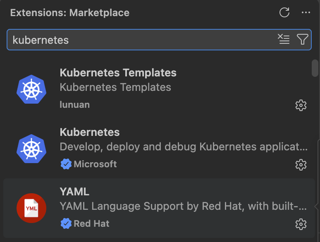Open manage gear for Kubernetes Templates
The width and height of the screenshot is (320, 242).
[x=301, y=105]
